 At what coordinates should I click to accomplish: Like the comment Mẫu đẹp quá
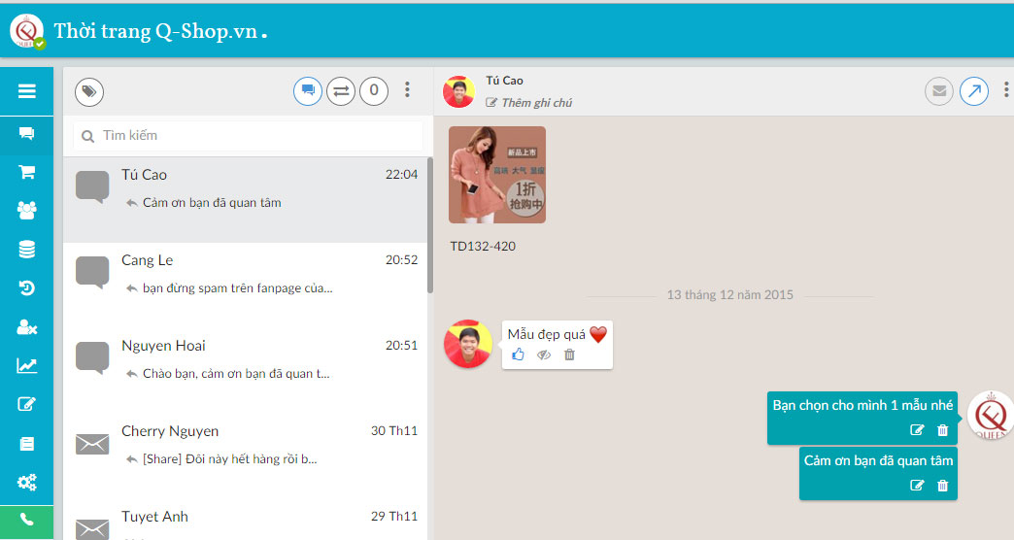click(x=518, y=354)
